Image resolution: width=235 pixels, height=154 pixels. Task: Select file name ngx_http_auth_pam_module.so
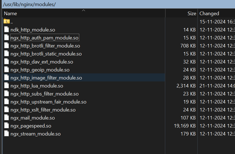(x=45, y=38)
